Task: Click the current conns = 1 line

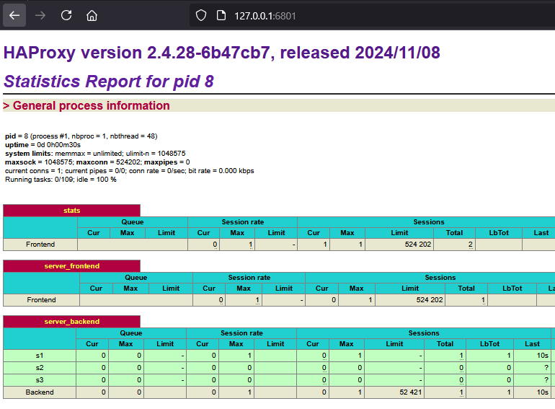Action: tap(130, 171)
